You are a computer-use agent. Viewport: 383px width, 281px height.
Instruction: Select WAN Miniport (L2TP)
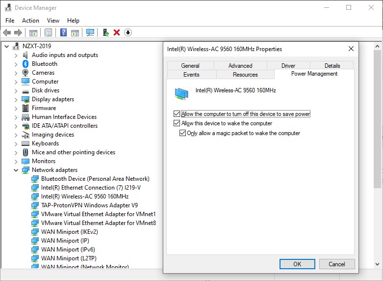pos(69,258)
